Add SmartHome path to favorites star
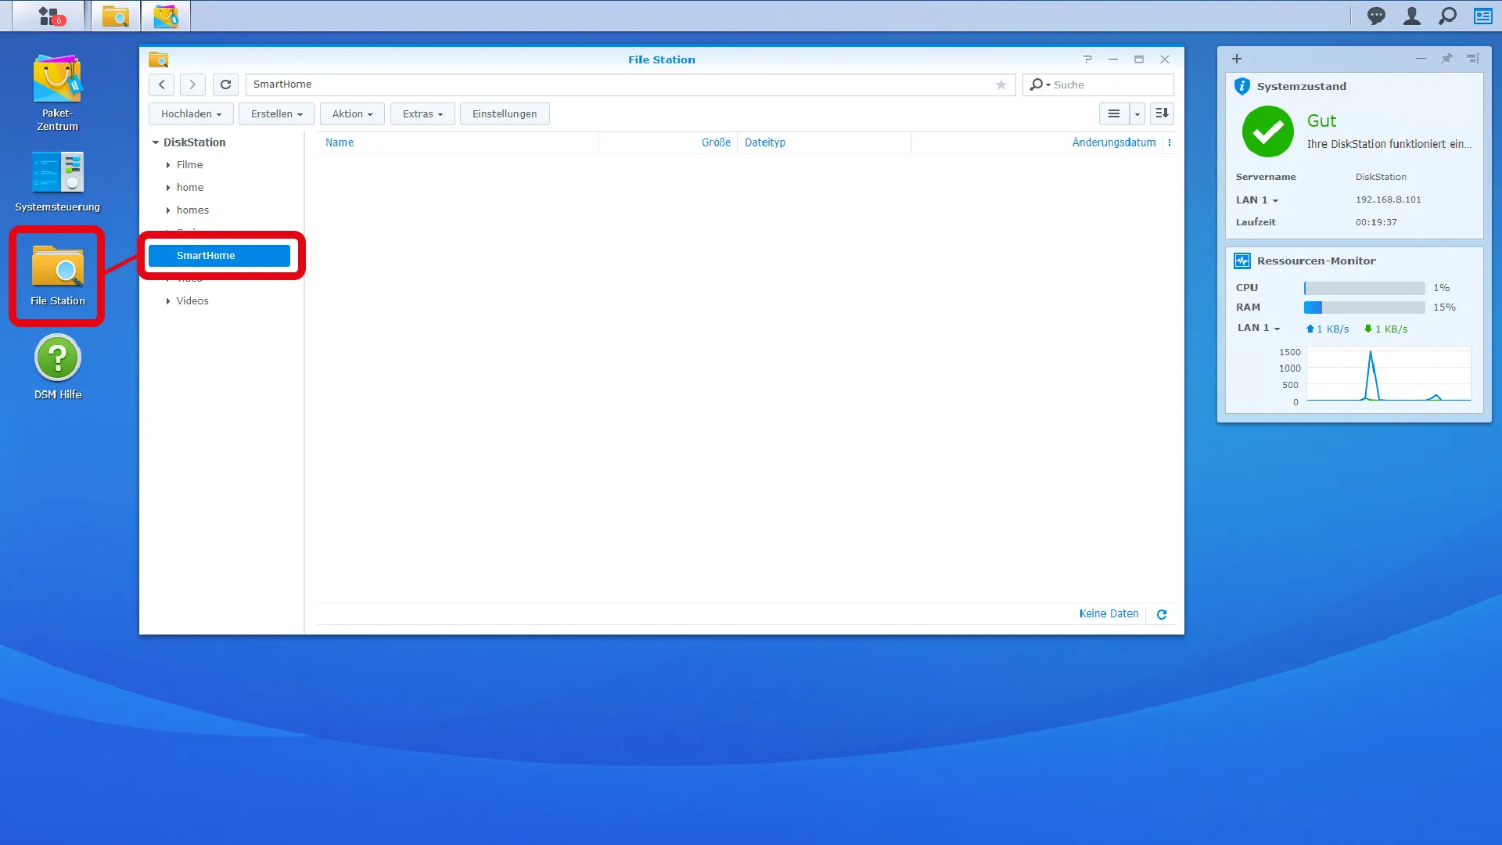This screenshot has height=845, width=1502. 1001,84
